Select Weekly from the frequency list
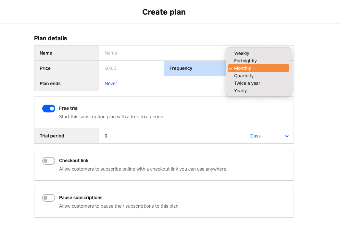This screenshot has height=245, width=340. (x=242, y=53)
